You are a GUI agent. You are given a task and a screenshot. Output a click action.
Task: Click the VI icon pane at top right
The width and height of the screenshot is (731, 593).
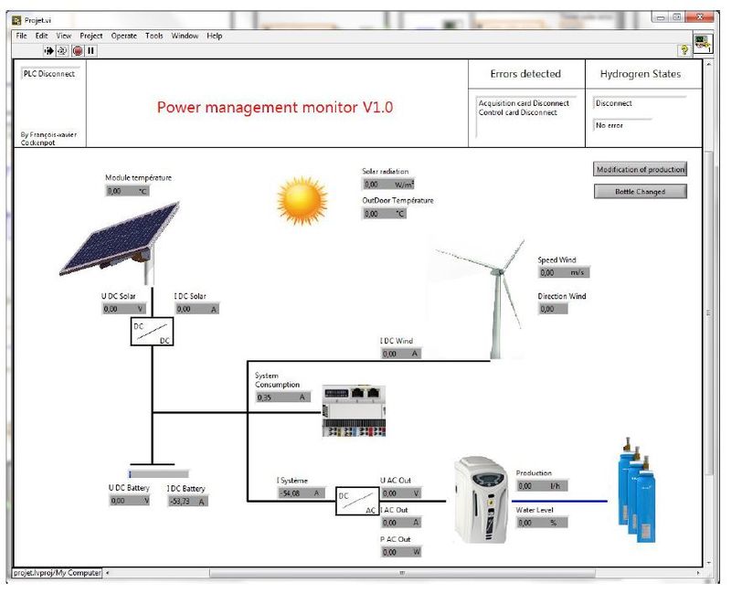tap(702, 43)
